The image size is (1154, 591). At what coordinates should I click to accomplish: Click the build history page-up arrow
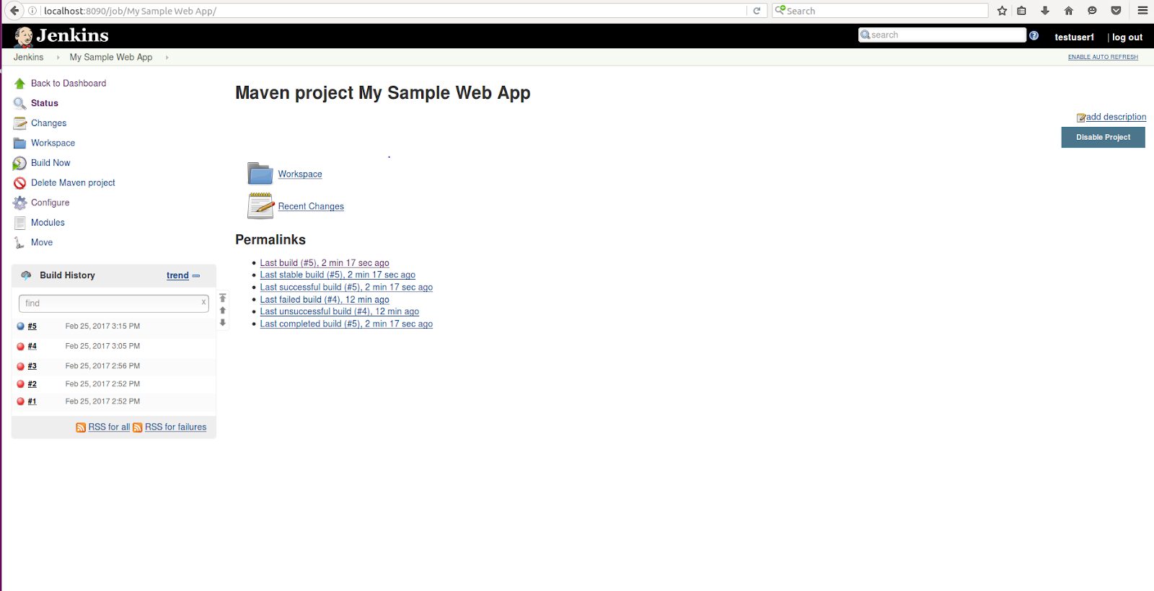[x=223, y=311]
